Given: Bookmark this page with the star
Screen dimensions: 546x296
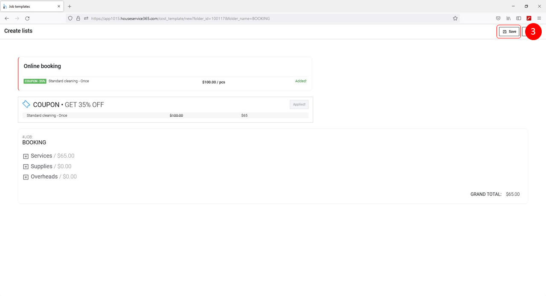Looking at the screenshot, I should 455,18.
